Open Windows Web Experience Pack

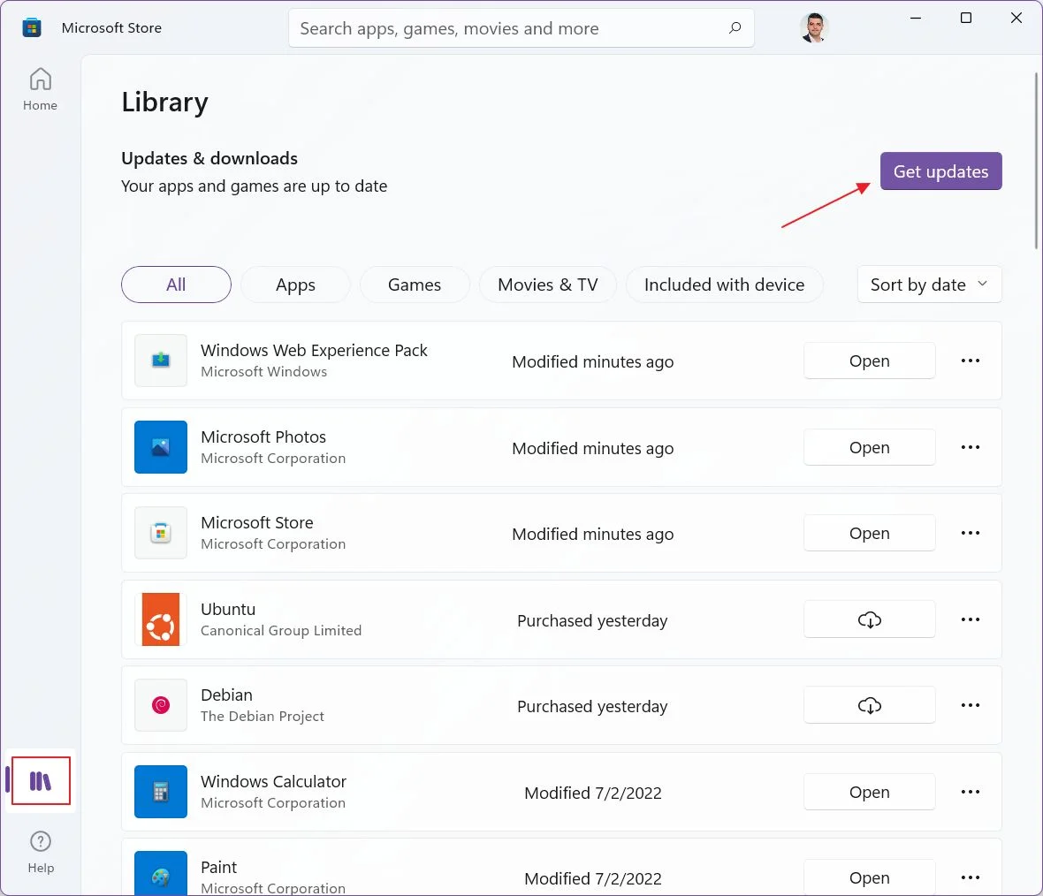point(870,361)
